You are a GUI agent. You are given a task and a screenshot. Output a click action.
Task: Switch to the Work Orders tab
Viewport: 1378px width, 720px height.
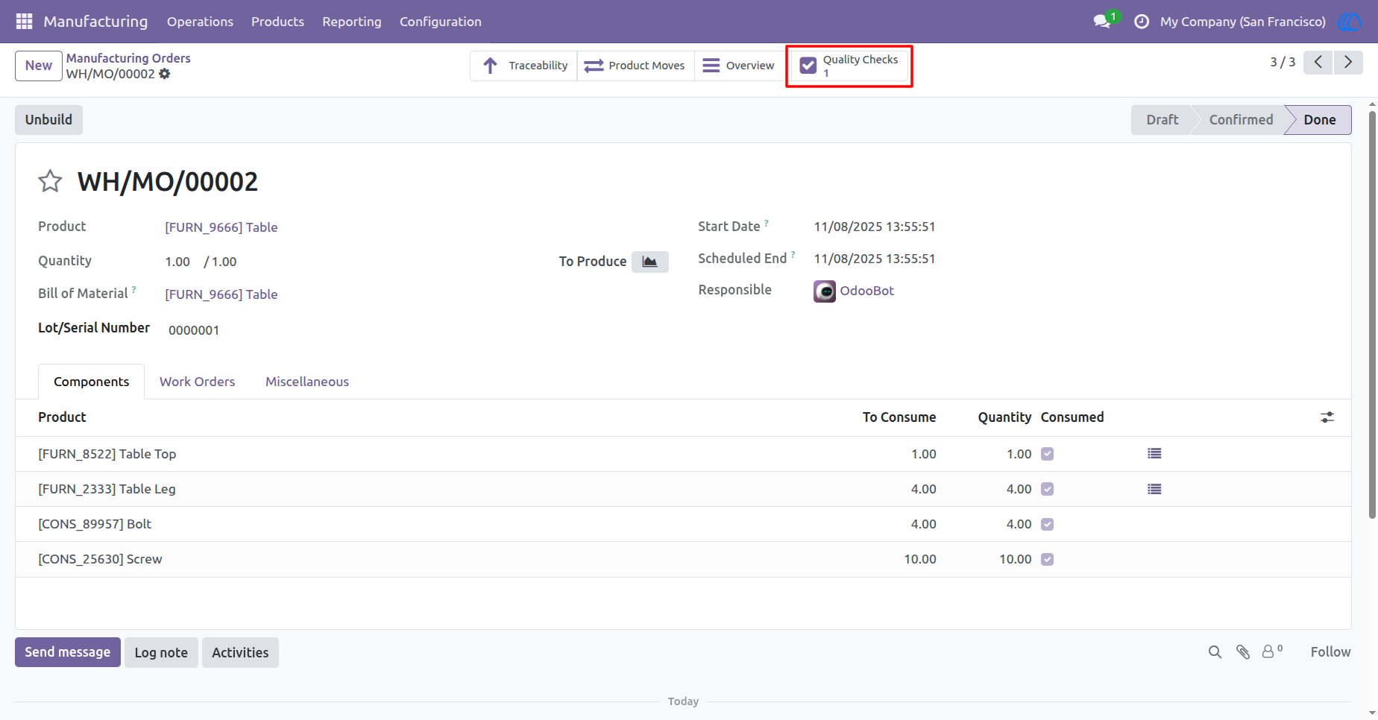(197, 382)
